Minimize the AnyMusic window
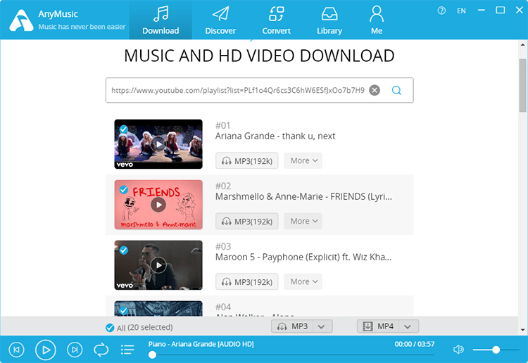The height and width of the screenshot is (363, 528). [482, 11]
